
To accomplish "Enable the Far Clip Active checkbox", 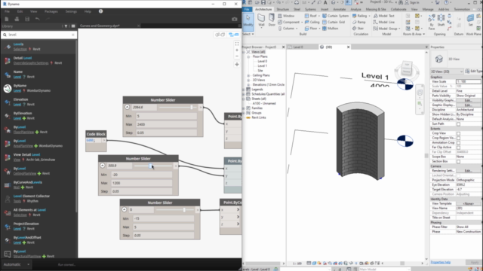I will click(x=458, y=148).
